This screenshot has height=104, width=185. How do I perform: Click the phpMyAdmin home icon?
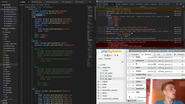point(105,55)
